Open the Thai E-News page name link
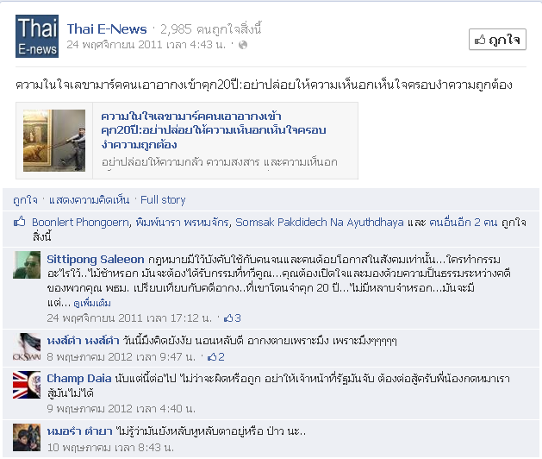The image size is (542, 459). pyautogui.click(x=107, y=29)
